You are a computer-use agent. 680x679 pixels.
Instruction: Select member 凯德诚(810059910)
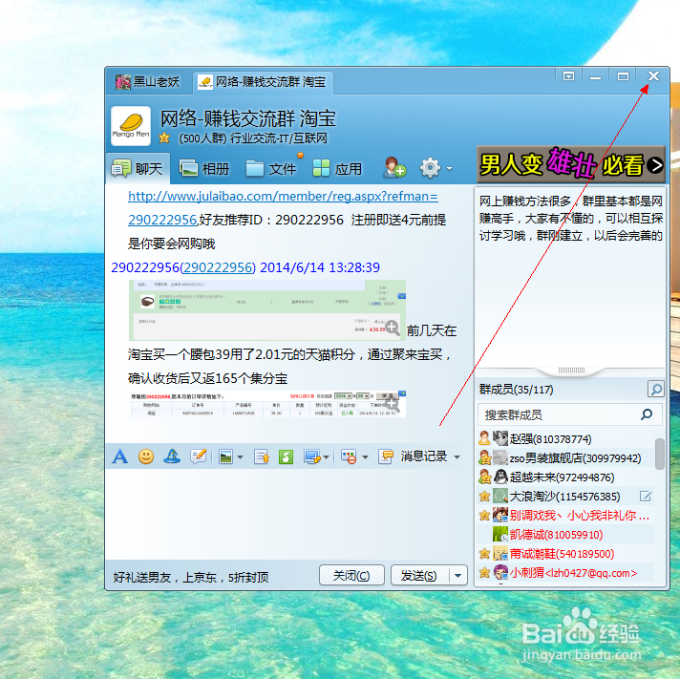coord(565,534)
